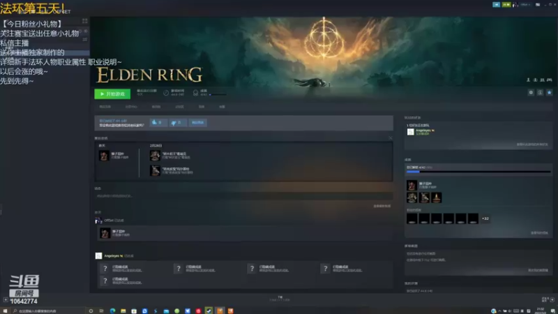Open the second February 28 achievement icon
This screenshot has width=558, height=314.
pos(155,170)
